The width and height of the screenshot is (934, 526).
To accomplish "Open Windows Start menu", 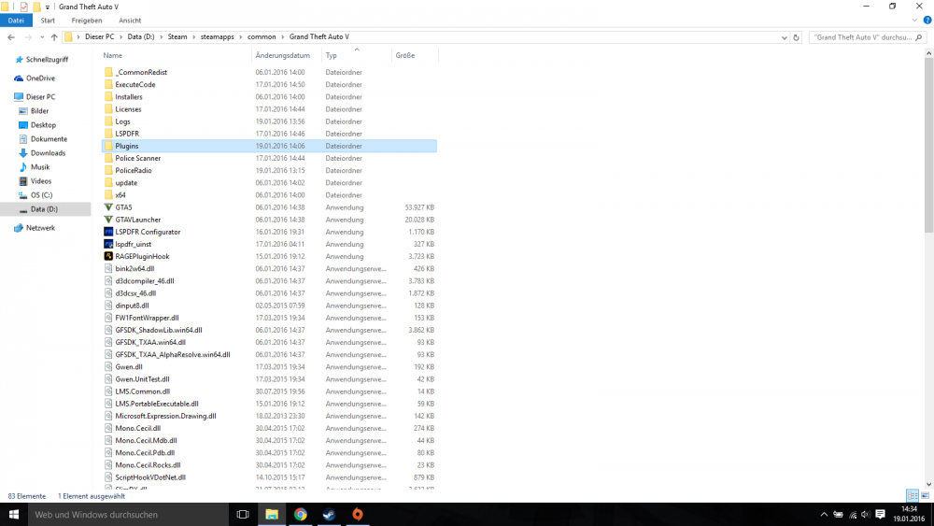I will click(14, 514).
